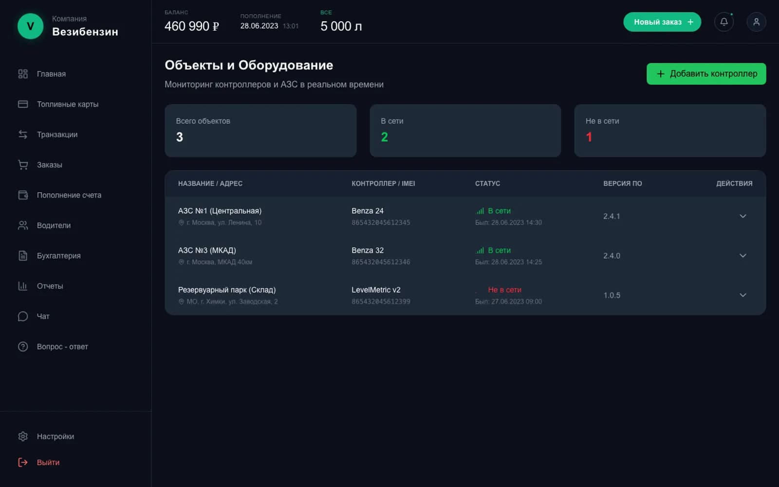Click the Выйти logout arrow icon
The width and height of the screenshot is (779, 487).
(23, 462)
